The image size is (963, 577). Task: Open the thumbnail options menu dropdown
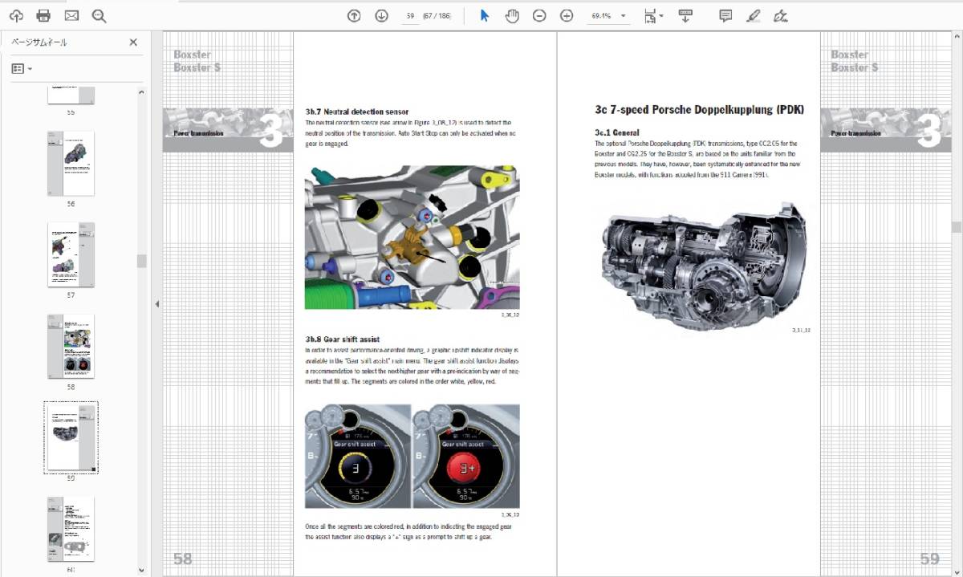pyautogui.click(x=22, y=68)
